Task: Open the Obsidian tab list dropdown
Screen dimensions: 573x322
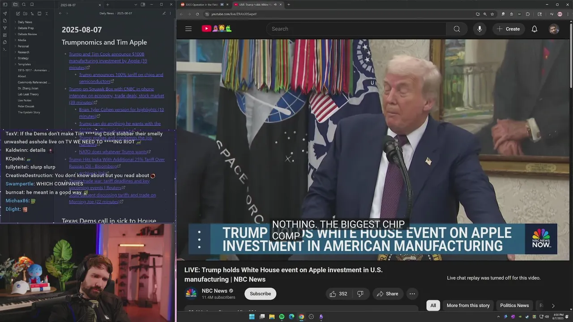Action: click(136, 4)
